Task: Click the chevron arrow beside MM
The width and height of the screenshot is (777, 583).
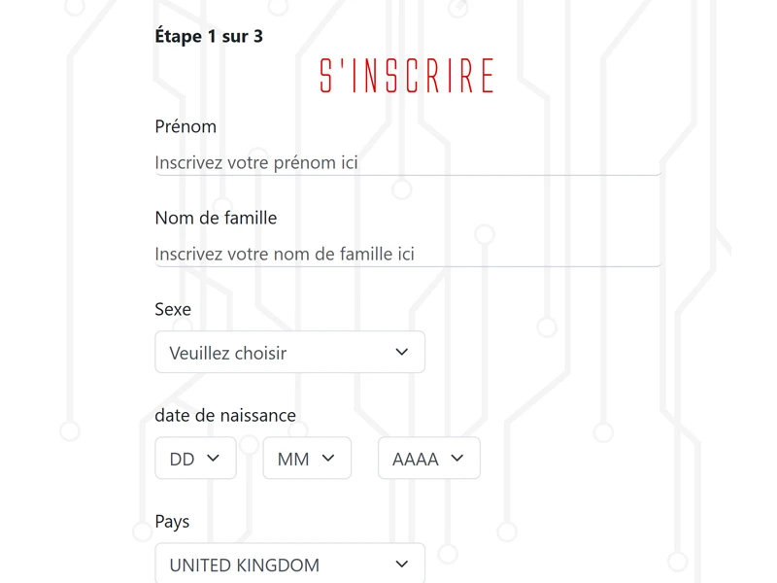Action: (328, 458)
